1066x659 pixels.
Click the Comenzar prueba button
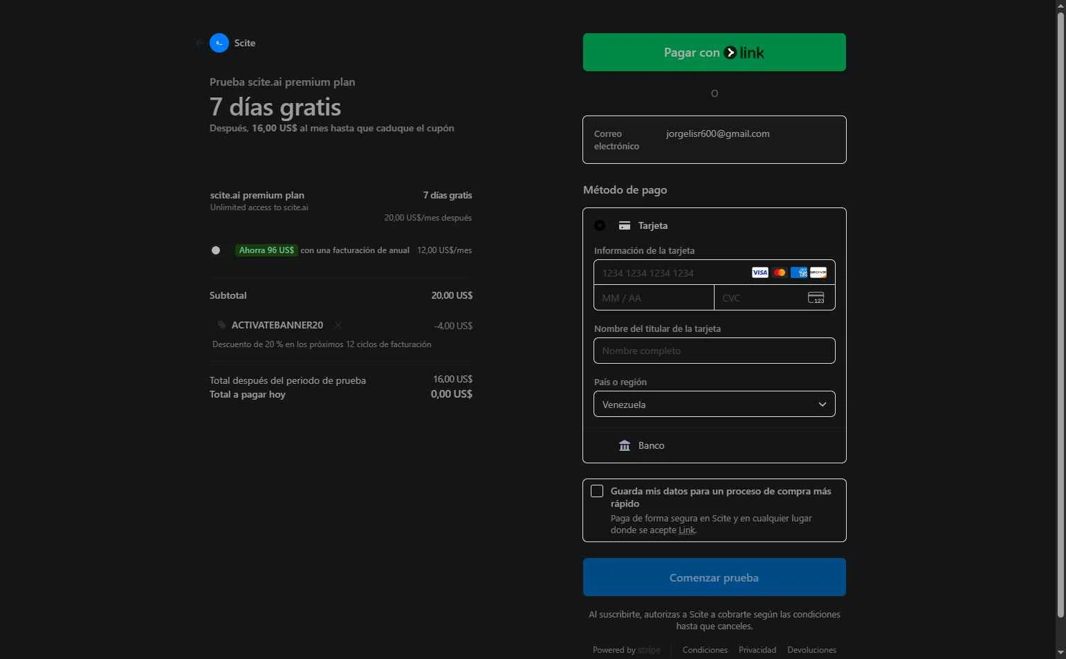pos(714,577)
